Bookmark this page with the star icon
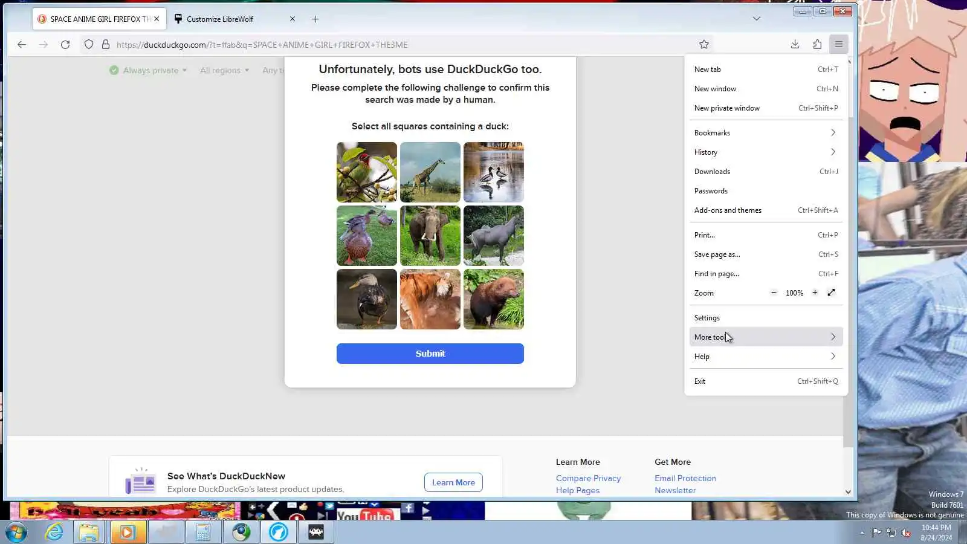The width and height of the screenshot is (967, 544). click(704, 44)
